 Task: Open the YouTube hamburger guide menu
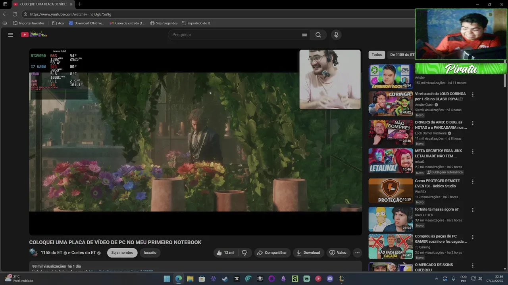pyautogui.click(x=11, y=35)
